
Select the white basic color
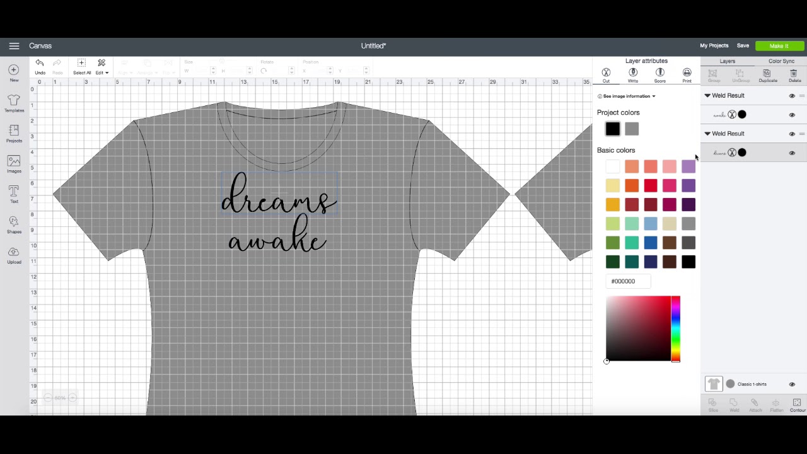[x=613, y=166]
